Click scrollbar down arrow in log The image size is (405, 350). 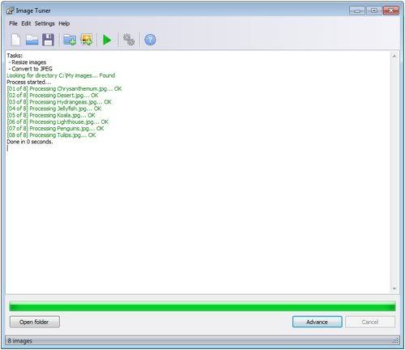click(394, 288)
